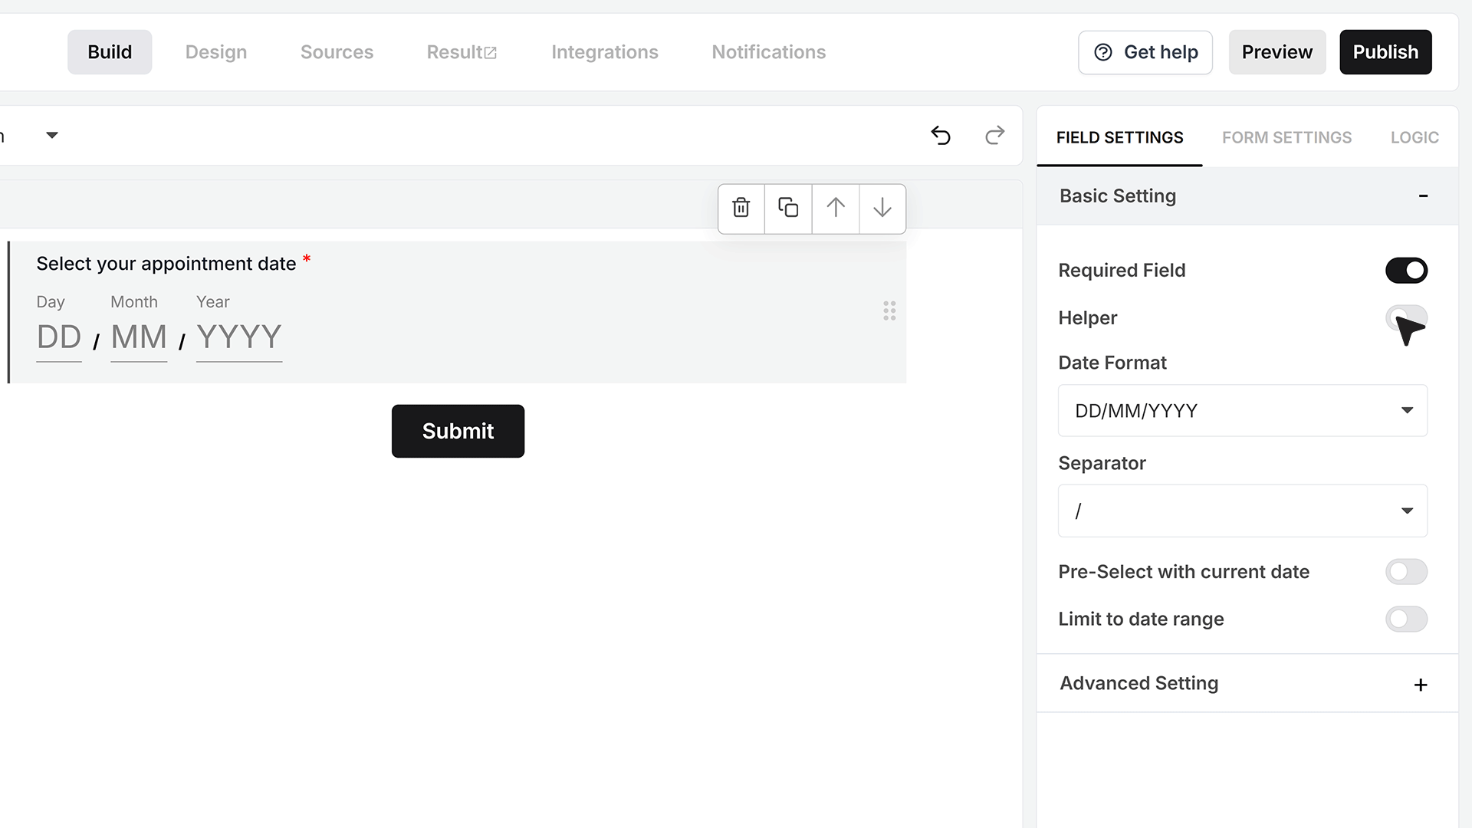Undo the last change
Image resolution: width=1472 pixels, height=828 pixels.
point(941,136)
